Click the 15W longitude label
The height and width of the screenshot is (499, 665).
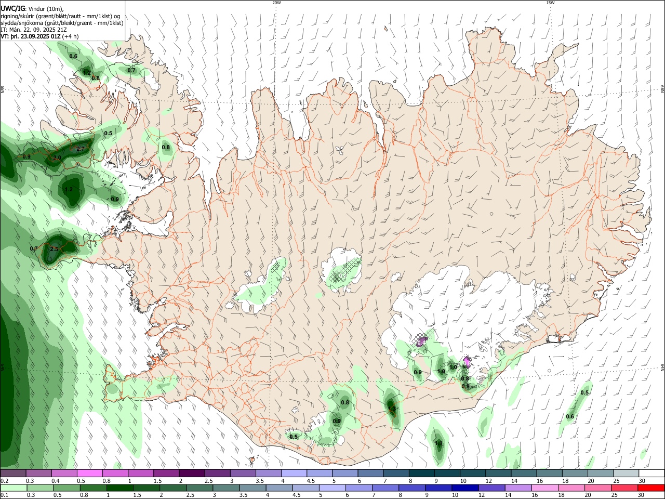(550, 3)
